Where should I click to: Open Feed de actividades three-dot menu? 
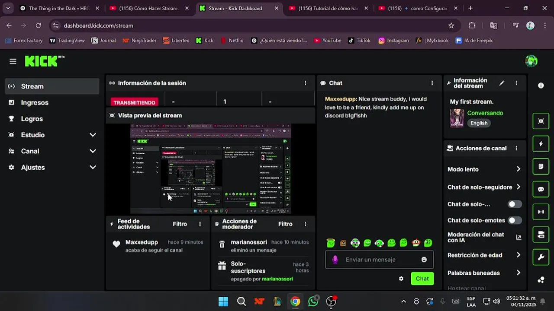point(200,224)
